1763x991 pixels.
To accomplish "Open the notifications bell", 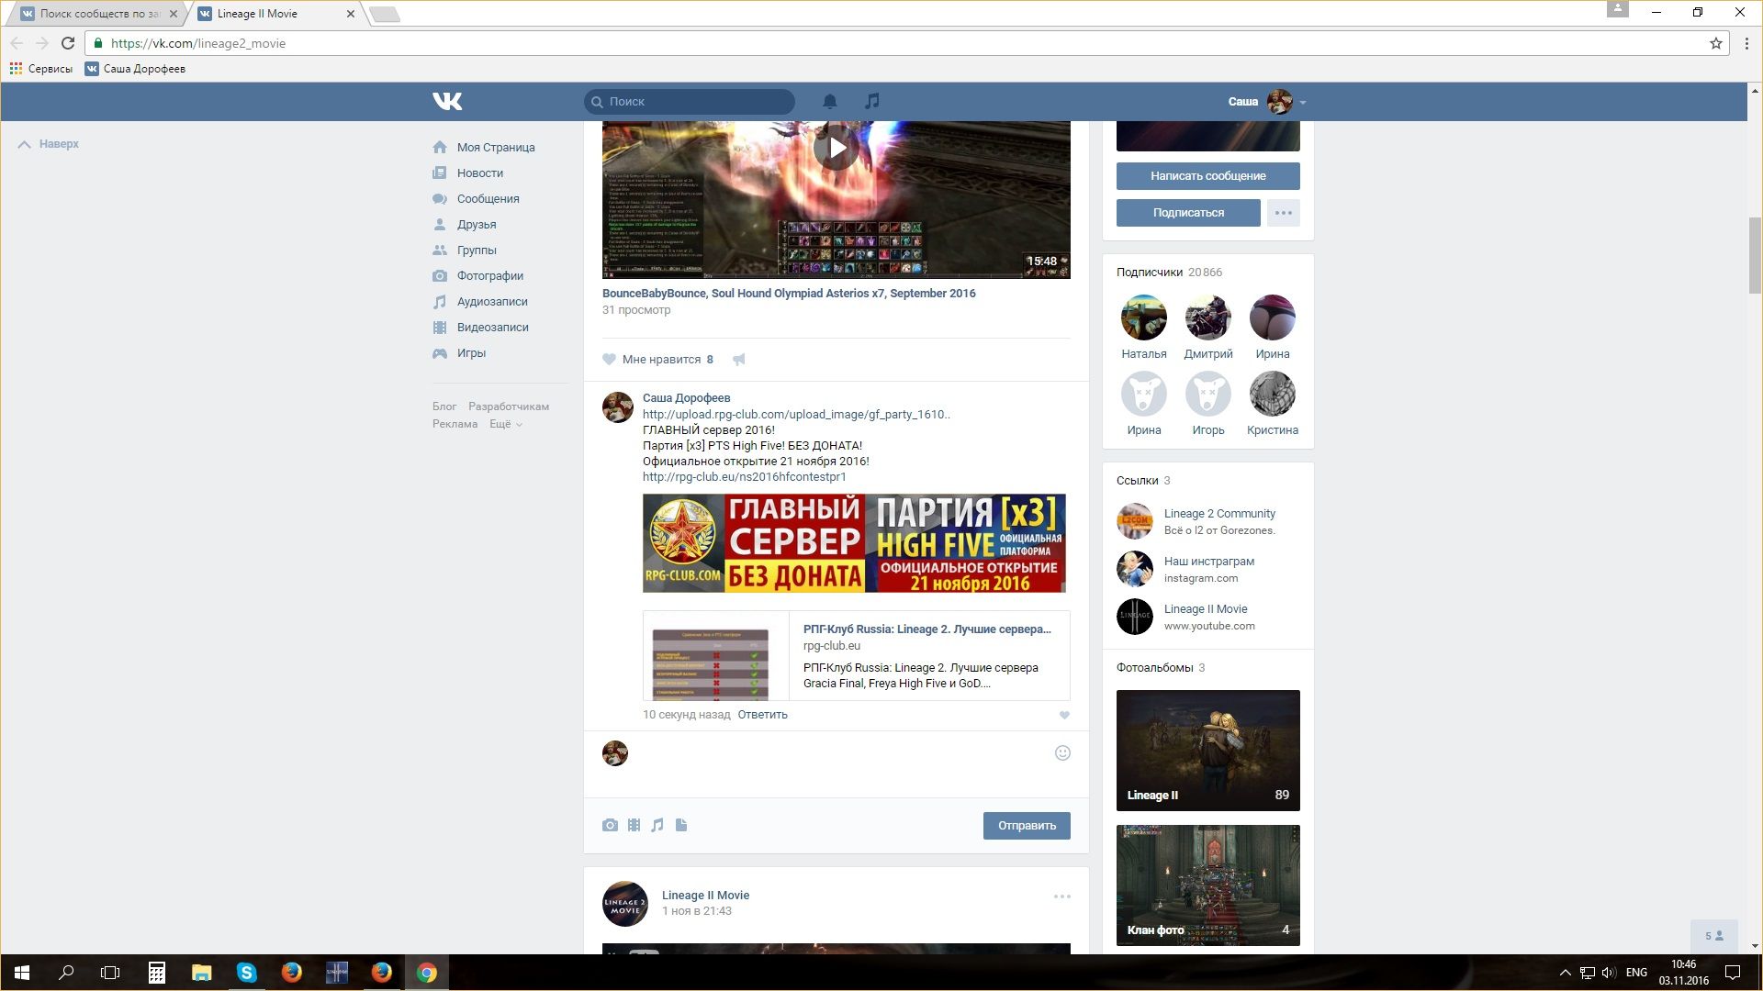I will pyautogui.click(x=829, y=101).
